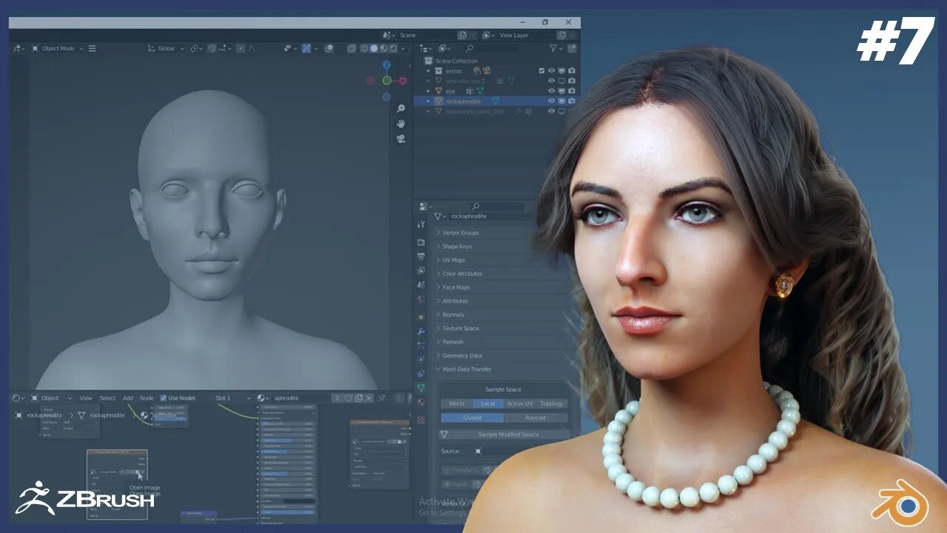Viewport: 947px width, 533px height.
Task: Toggle the Use Nodes checkbox
Action: coord(164,398)
